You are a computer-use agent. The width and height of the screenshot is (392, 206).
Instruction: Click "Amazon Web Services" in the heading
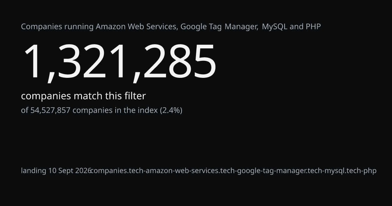click(137, 26)
